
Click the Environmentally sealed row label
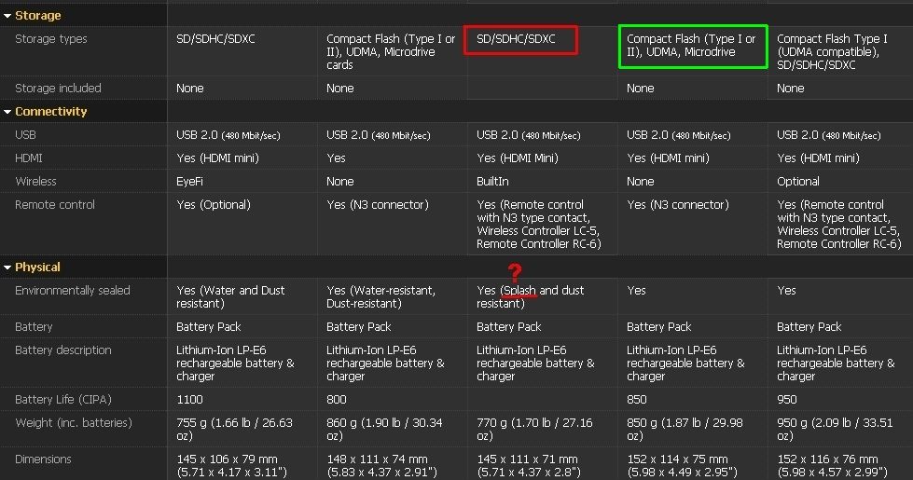pos(73,291)
